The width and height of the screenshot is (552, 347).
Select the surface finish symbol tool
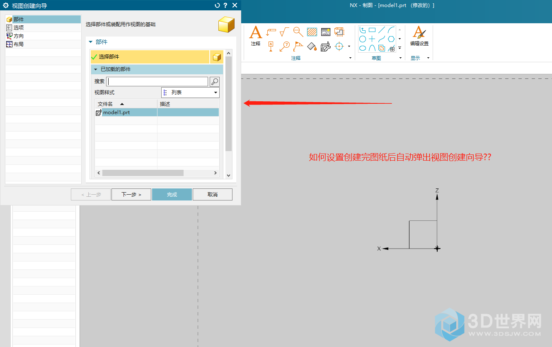[284, 32]
